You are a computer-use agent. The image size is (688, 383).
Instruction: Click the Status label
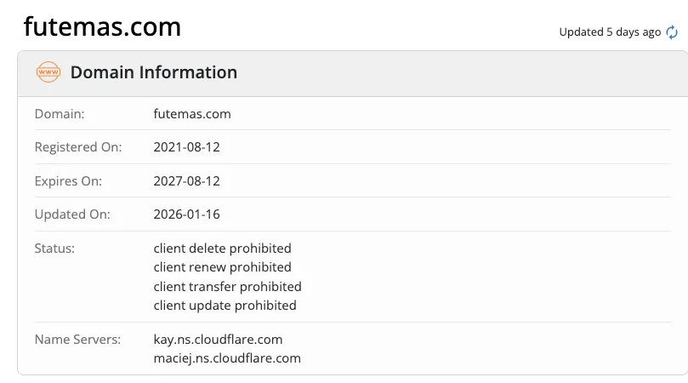click(x=54, y=249)
